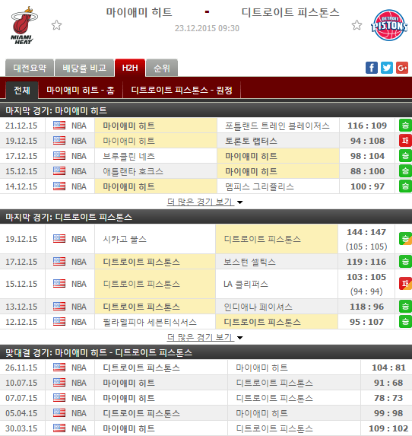Share via Google Plus icon
This screenshot has height=436, width=412.
coord(402,68)
